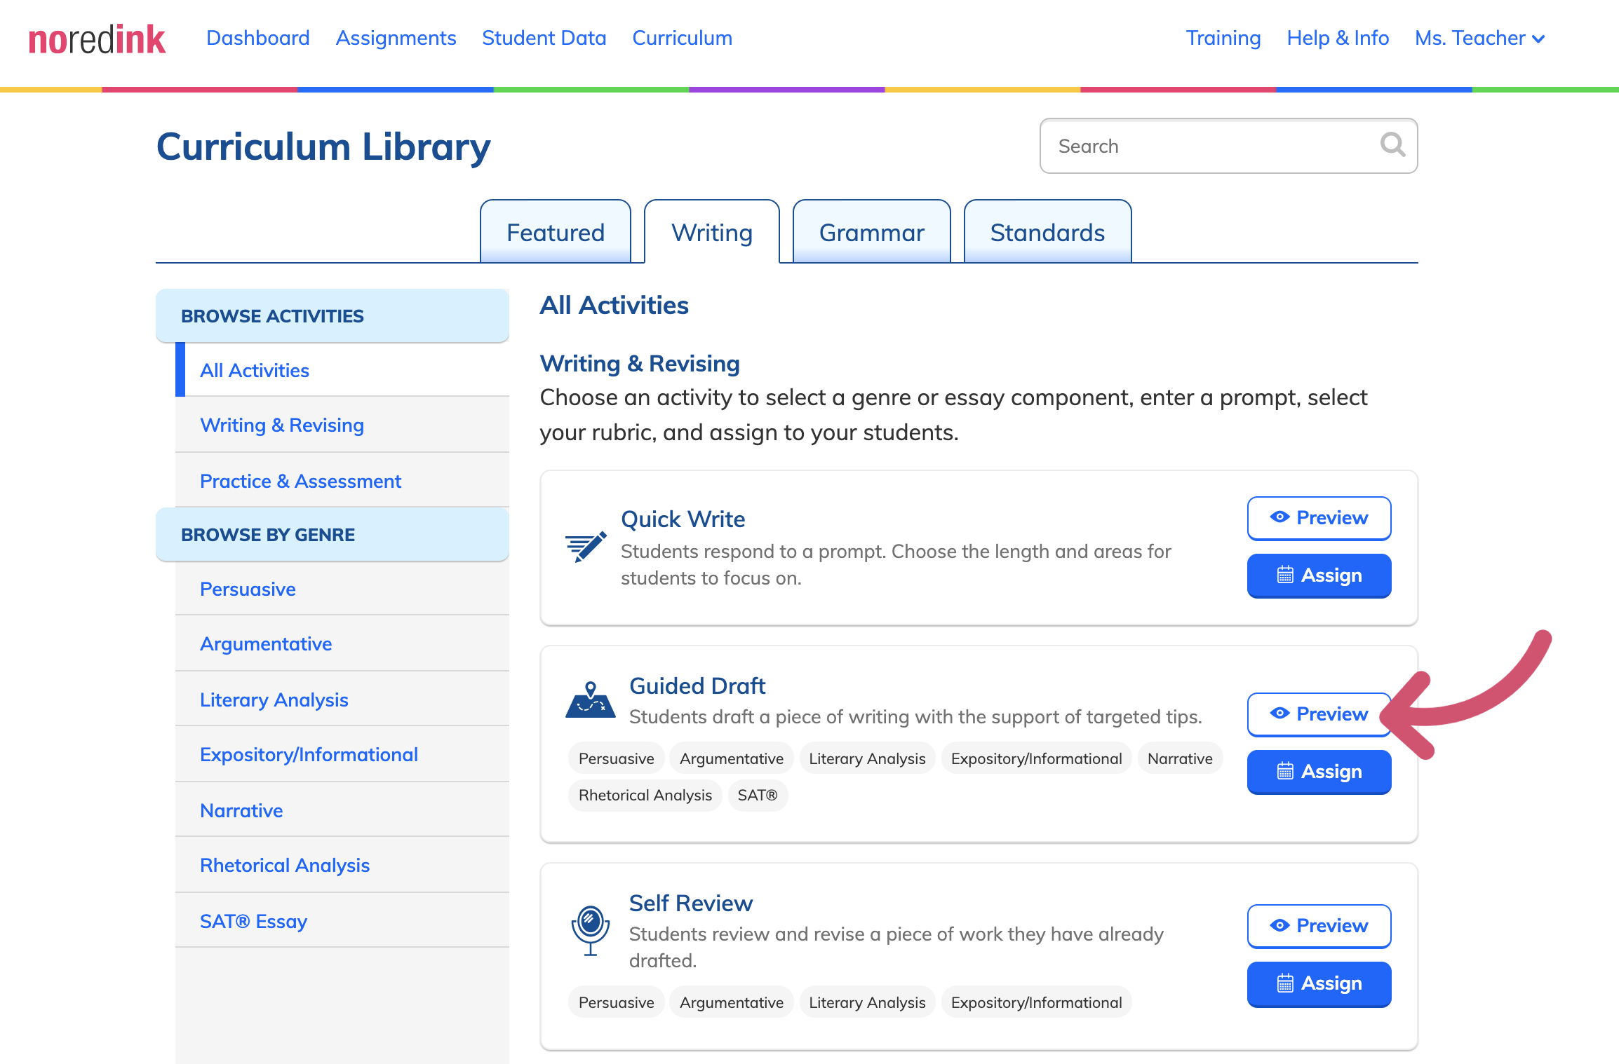Click the NoRedInk logo

click(97, 39)
